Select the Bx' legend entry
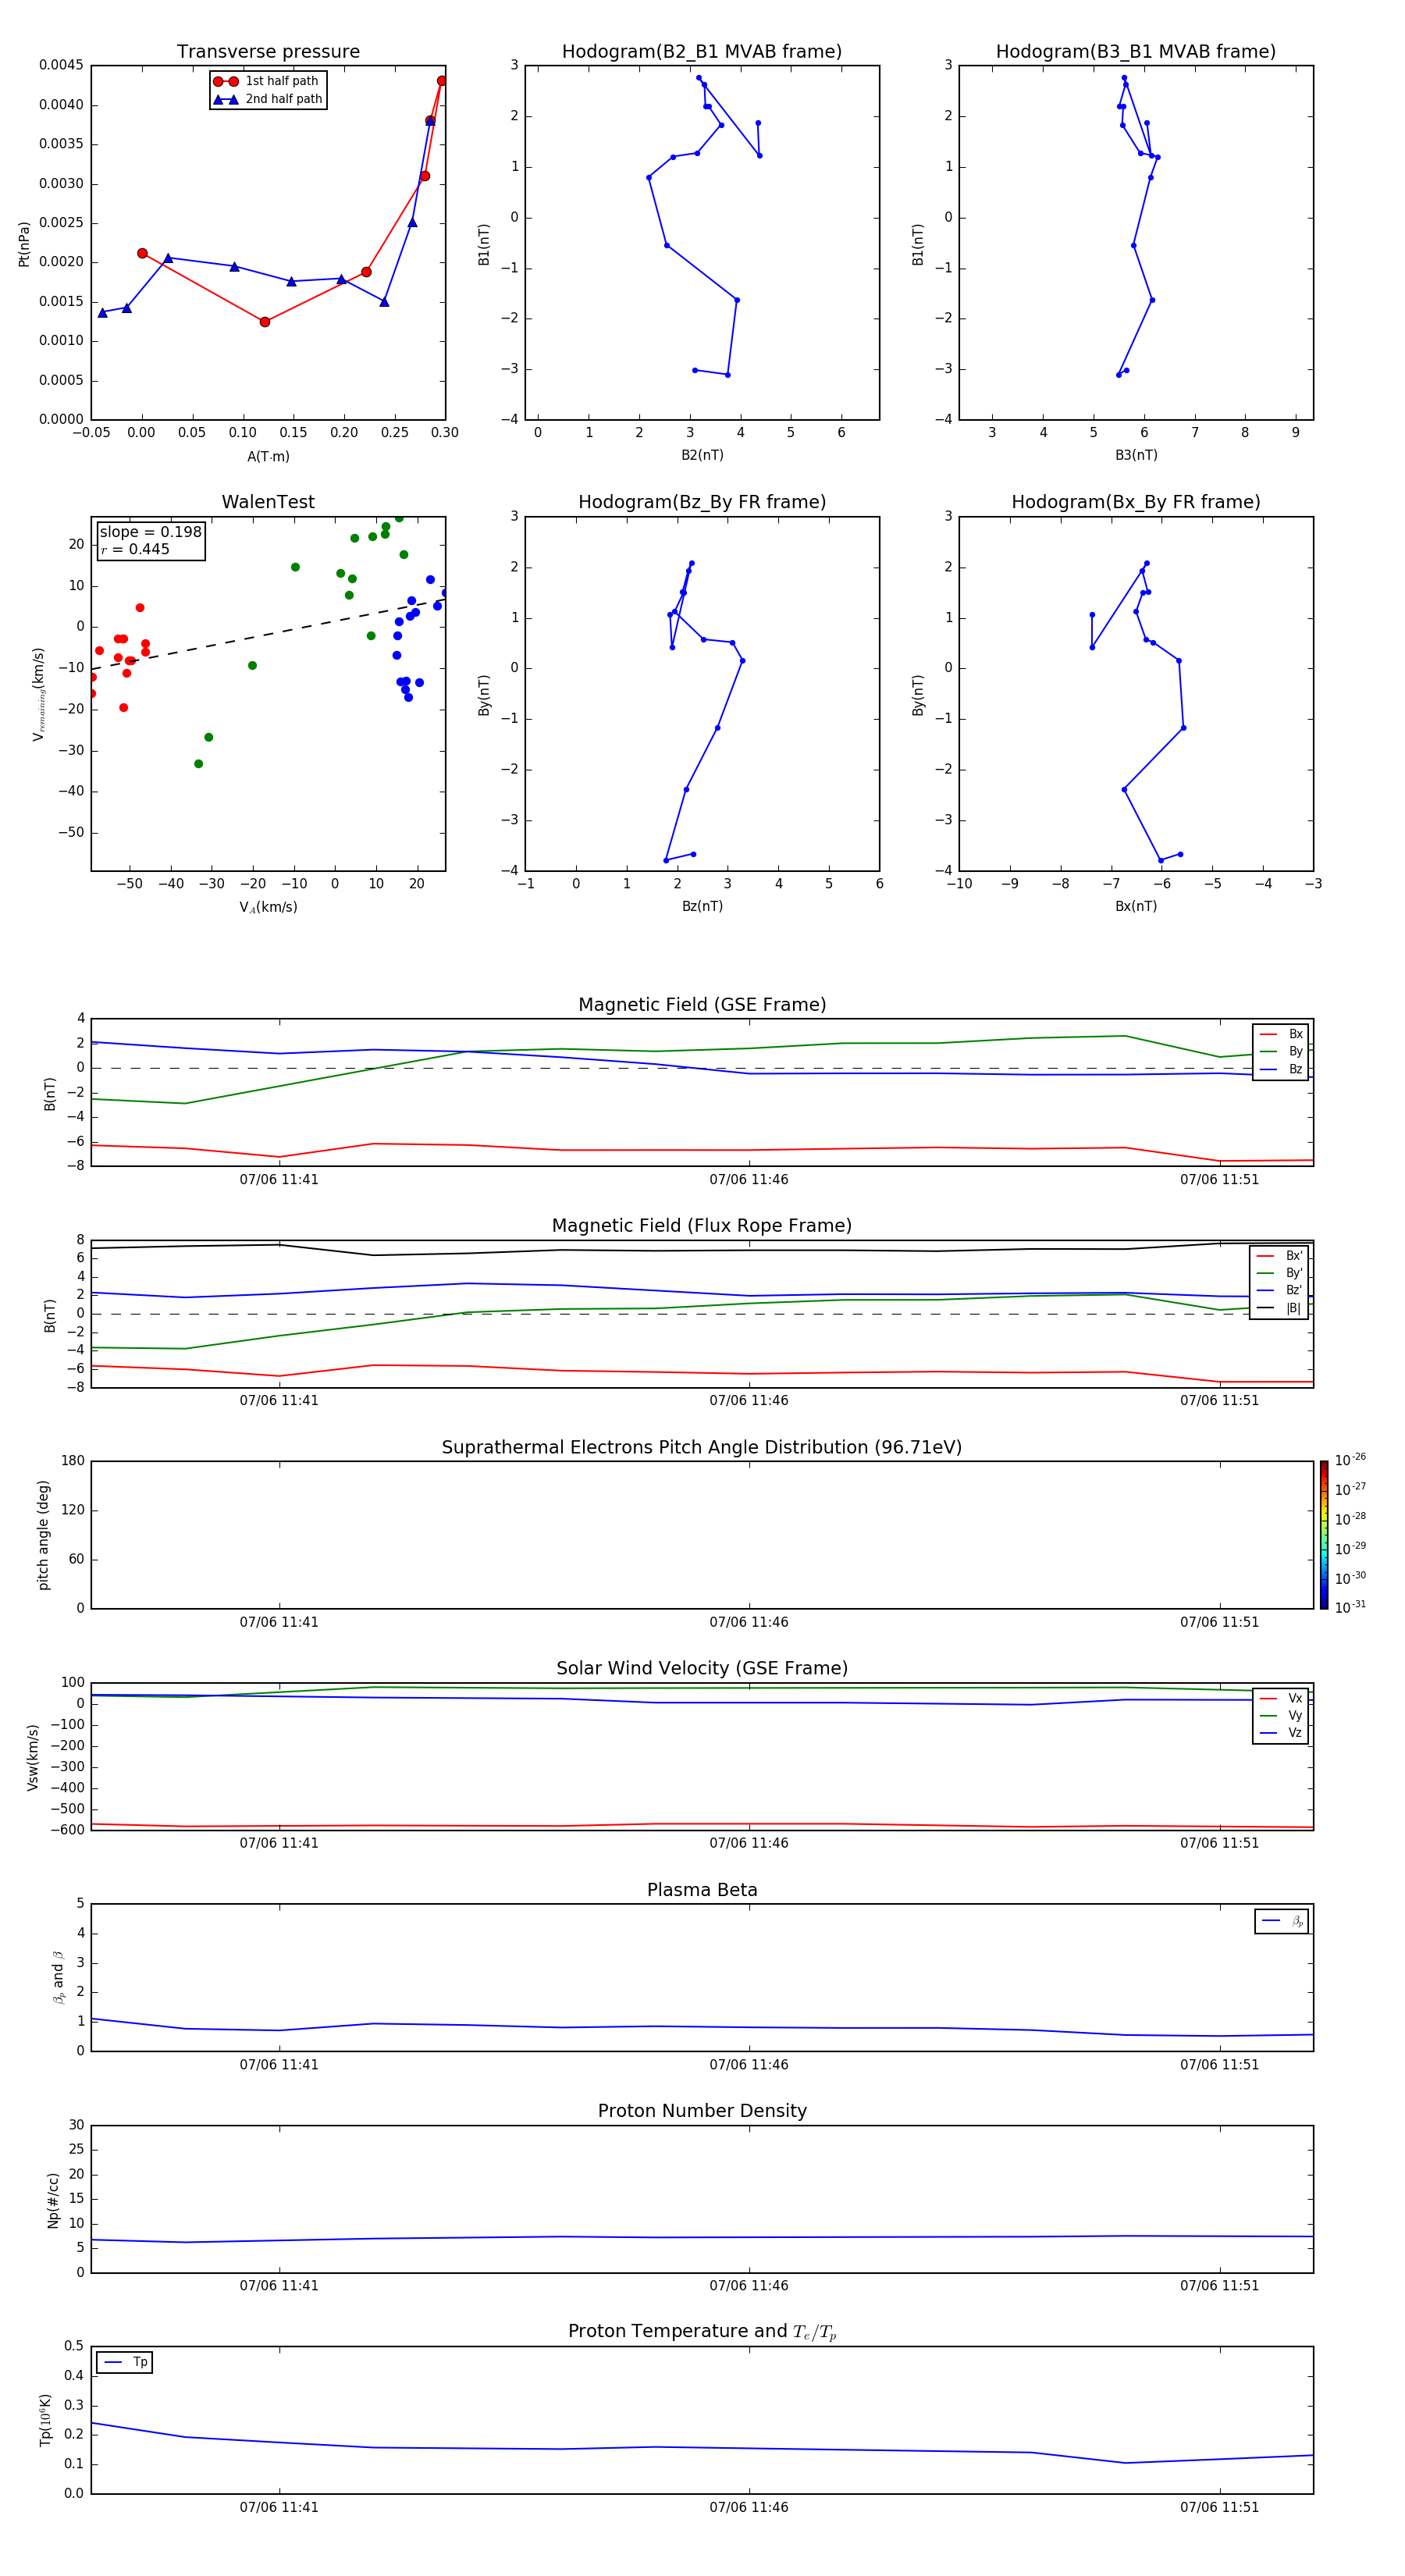 1280,1256
